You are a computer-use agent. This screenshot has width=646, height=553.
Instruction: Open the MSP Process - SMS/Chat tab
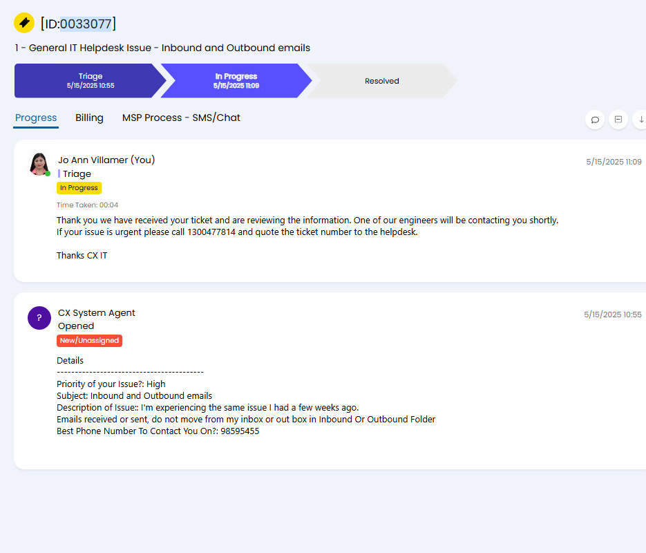pyautogui.click(x=181, y=118)
